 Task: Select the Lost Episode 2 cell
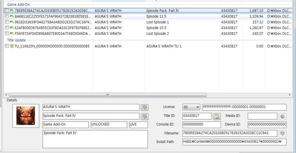[158, 34]
